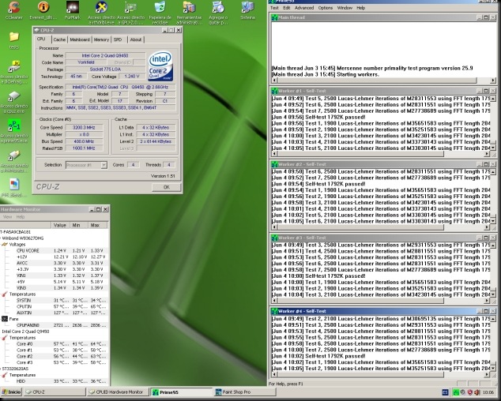Image resolution: width=501 pixels, height=401 pixels.
Task: Select the Winbond W83627DHG tree node
Action: 23,238
